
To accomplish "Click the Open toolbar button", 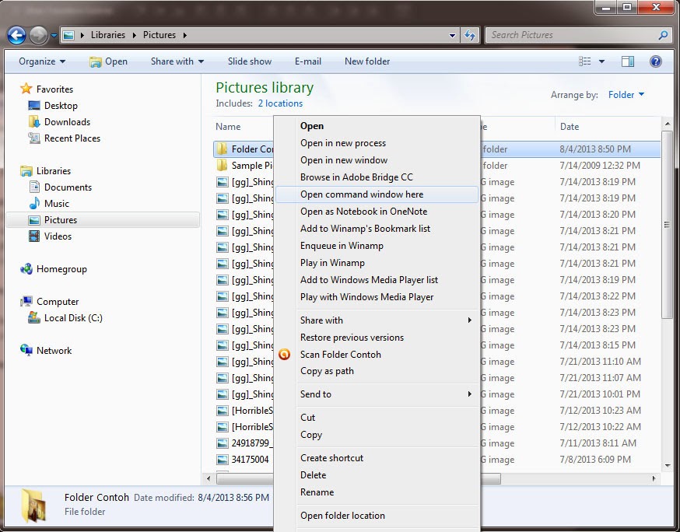I will 108,61.
